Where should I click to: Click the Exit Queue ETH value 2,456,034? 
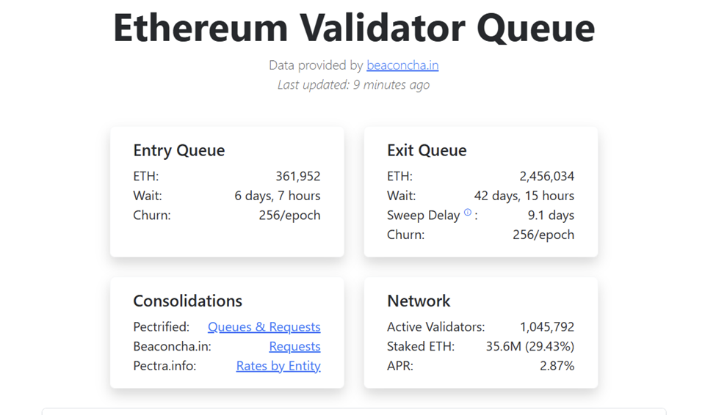pyautogui.click(x=546, y=177)
